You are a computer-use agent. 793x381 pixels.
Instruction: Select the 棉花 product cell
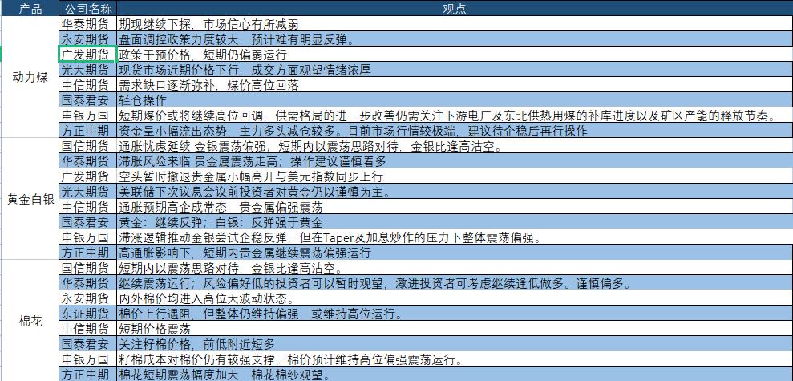30,321
